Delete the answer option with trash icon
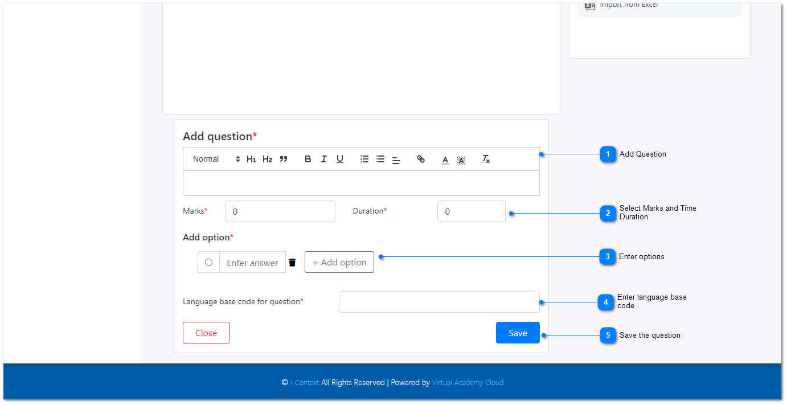 (x=292, y=263)
